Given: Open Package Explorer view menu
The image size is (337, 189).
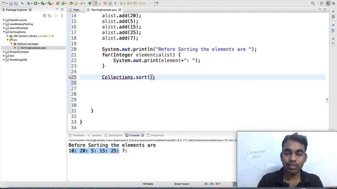Looking at the screenshot, I should 62,16.
